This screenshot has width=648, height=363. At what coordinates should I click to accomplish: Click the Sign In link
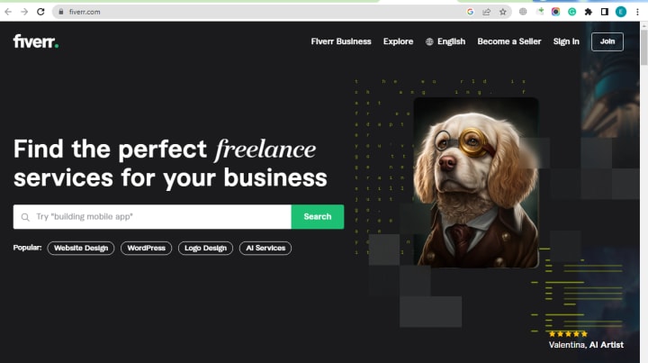pyautogui.click(x=566, y=41)
